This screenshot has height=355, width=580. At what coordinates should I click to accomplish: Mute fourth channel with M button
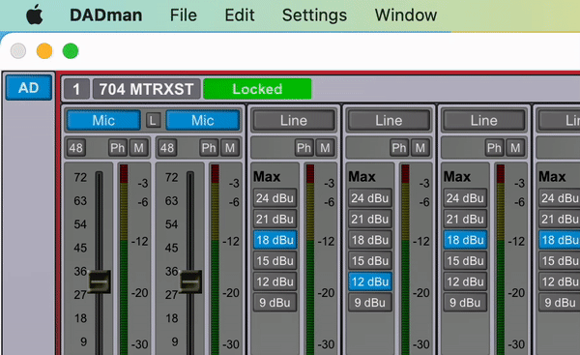click(420, 148)
